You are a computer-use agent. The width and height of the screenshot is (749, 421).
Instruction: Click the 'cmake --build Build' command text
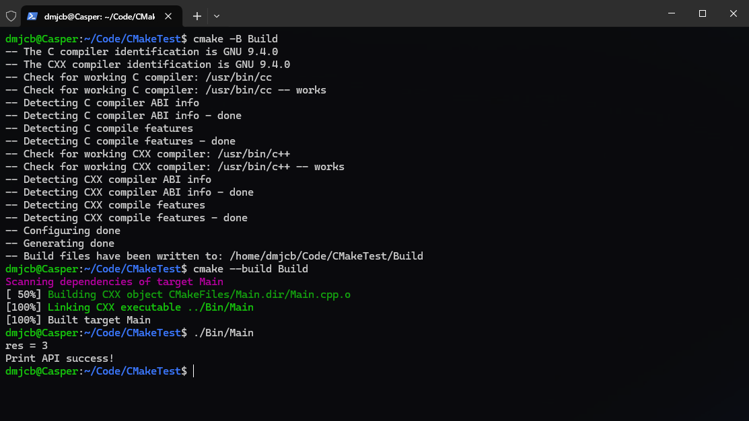click(251, 269)
